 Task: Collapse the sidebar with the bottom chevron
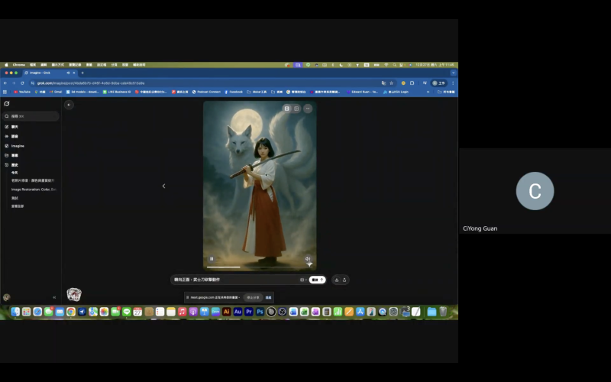tap(53, 297)
